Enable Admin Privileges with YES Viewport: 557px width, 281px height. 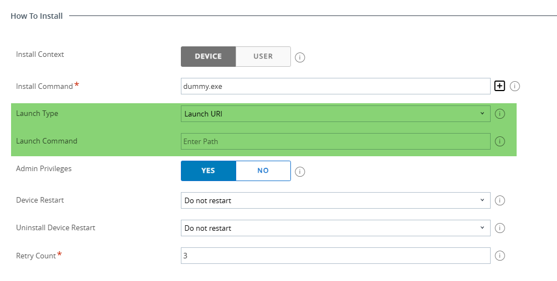[x=209, y=171]
